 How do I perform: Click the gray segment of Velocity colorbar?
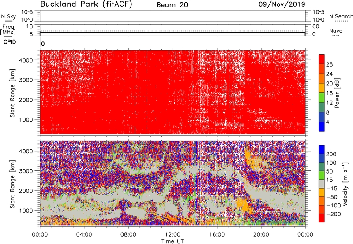(x=322, y=184)
